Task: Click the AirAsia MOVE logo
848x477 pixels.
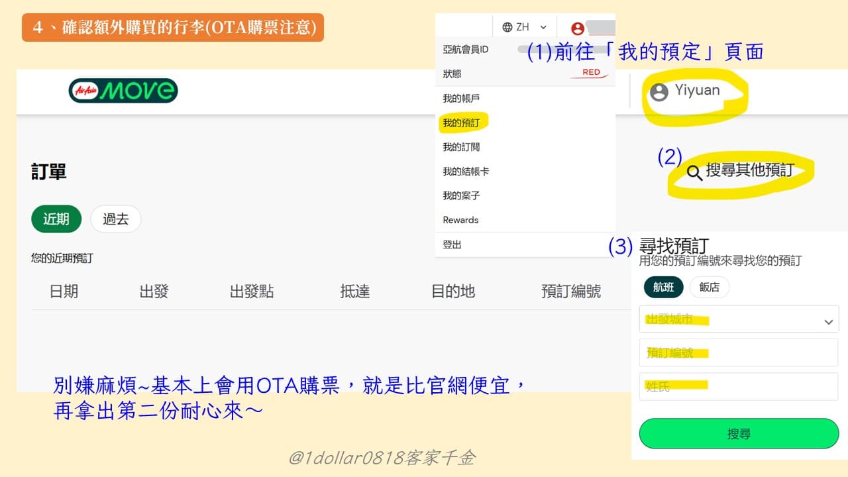Action: click(123, 91)
